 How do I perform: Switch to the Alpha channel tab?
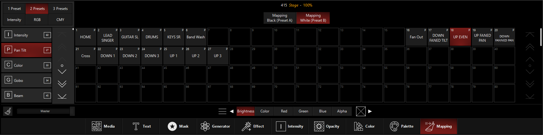point(342,111)
